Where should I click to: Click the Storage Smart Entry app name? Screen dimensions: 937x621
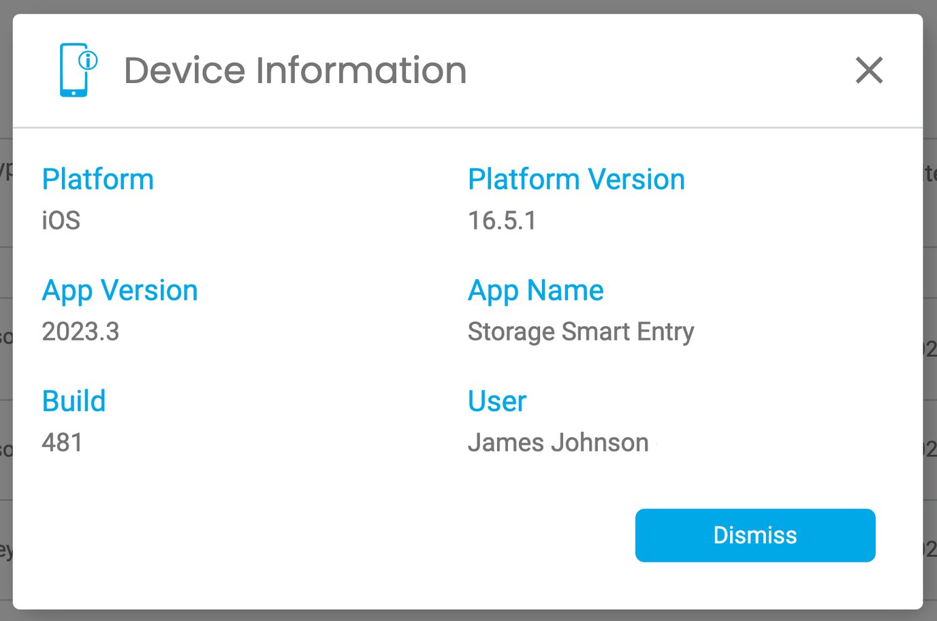tap(580, 332)
